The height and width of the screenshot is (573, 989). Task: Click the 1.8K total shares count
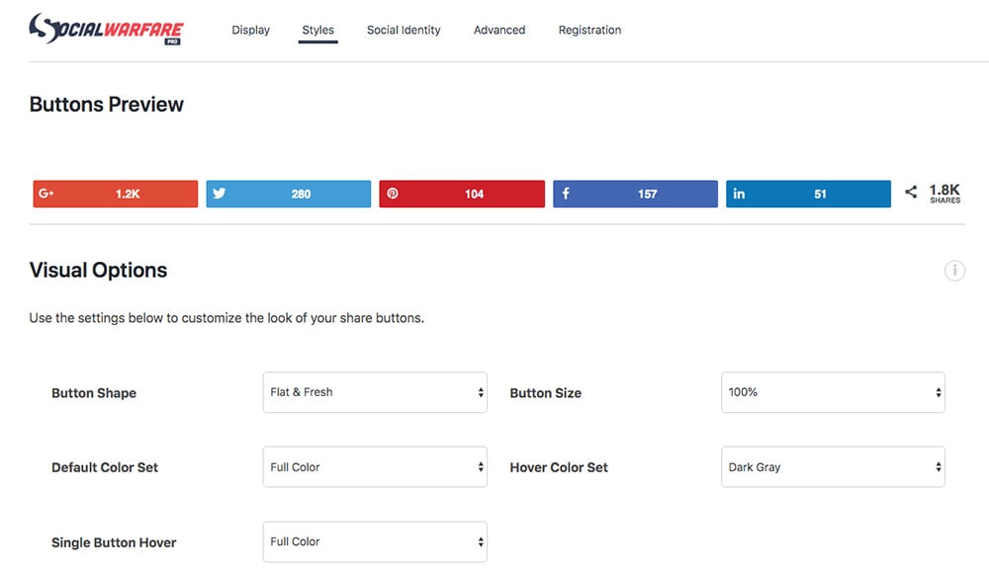point(944,193)
